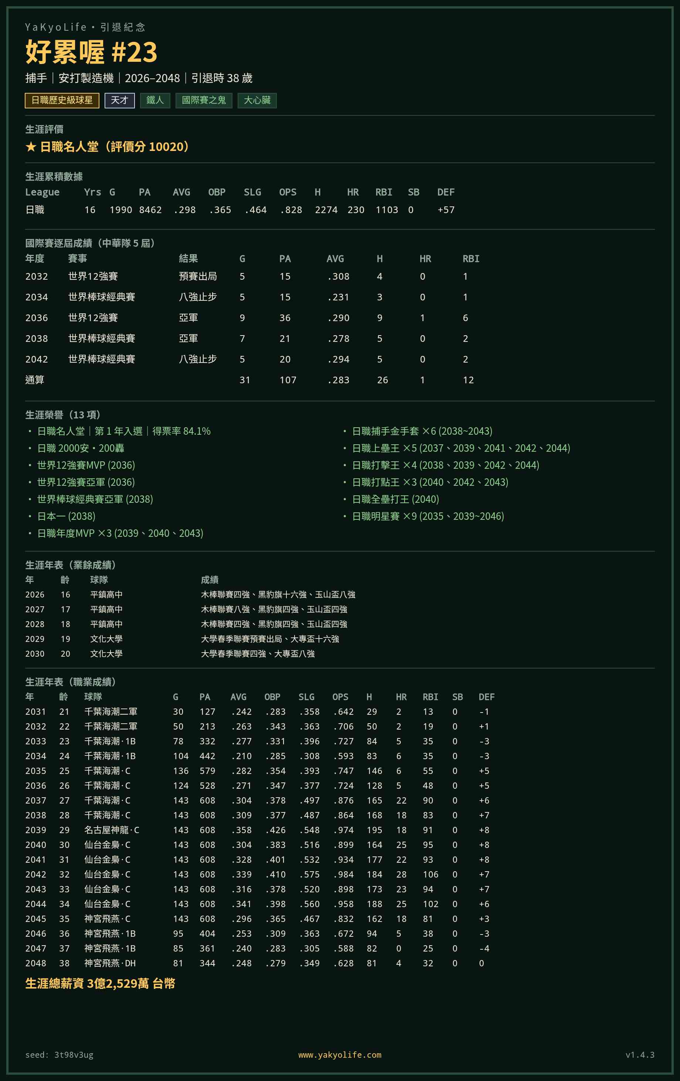Select the 2039 名古屋神龍 season row

[x=258, y=830]
